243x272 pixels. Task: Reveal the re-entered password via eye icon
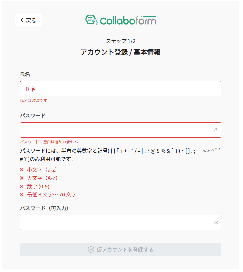pyautogui.click(x=216, y=222)
